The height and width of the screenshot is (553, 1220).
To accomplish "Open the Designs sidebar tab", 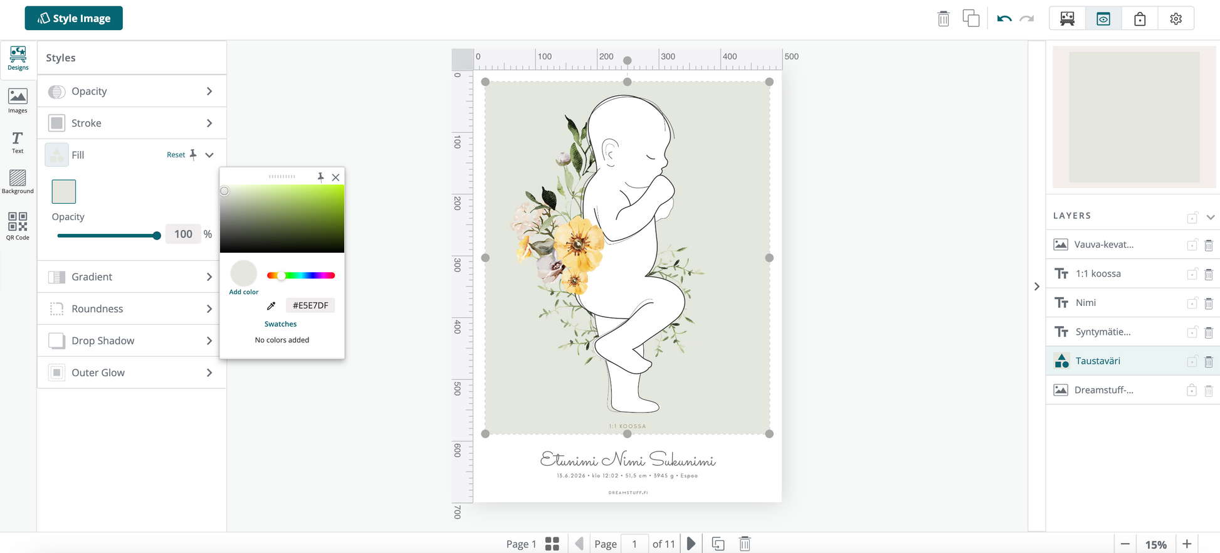I will [x=18, y=58].
